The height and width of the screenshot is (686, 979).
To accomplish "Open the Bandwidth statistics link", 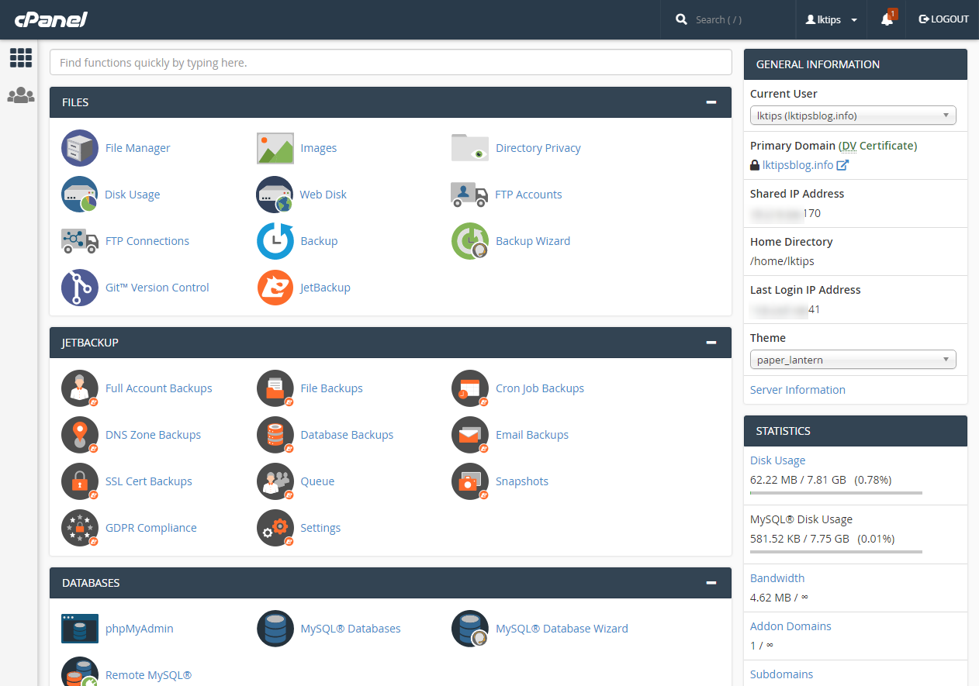I will point(777,578).
